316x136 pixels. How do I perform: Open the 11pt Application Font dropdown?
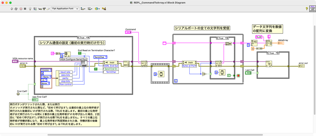tap(65, 9)
